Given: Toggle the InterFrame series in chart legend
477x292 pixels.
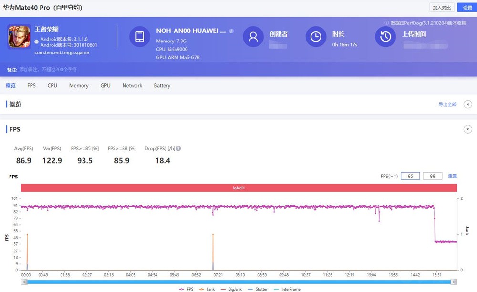Looking at the screenshot, I should click(287, 289).
